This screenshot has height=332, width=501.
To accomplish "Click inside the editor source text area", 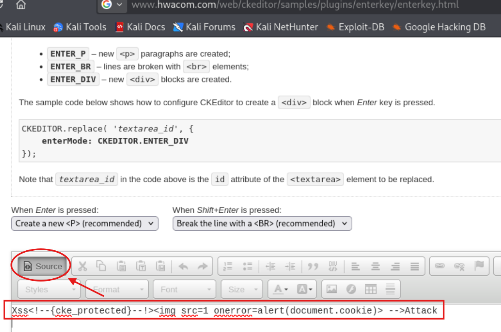I will click(257, 317).
